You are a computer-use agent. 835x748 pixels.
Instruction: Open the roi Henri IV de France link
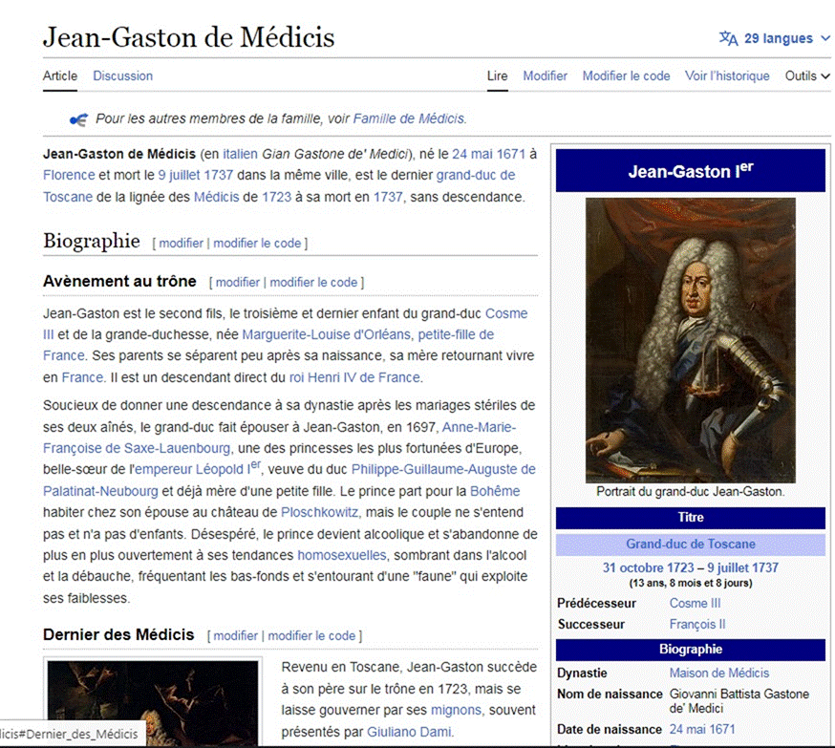354,377
